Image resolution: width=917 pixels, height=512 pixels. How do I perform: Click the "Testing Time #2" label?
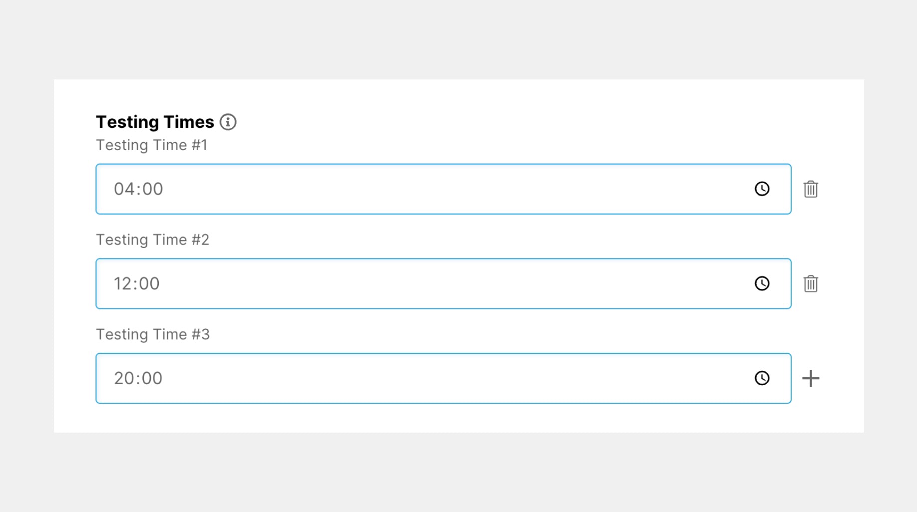click(152, 240)
